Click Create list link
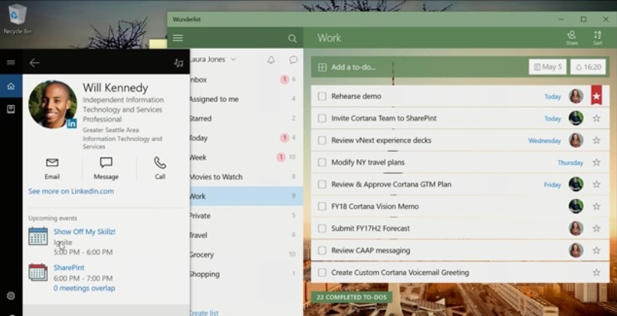Screen dimensions: 617x316 (x=204, y=313)
